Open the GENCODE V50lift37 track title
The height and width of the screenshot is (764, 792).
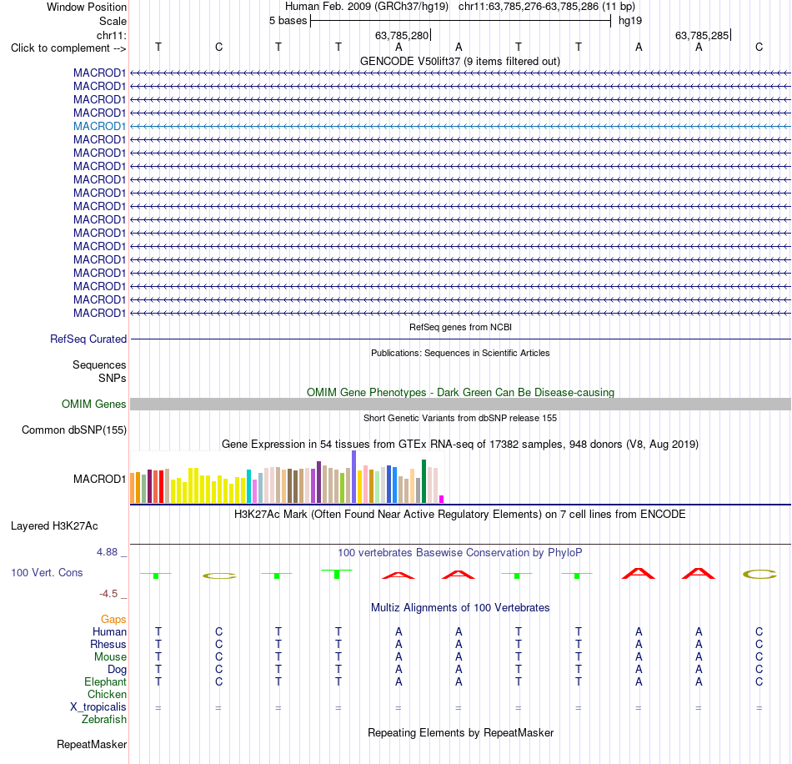(460, 61)
